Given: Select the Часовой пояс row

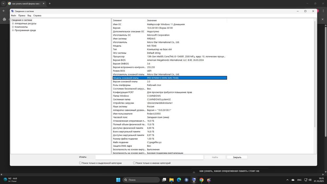Looking at the screenshot, I should [x=169, y=117].
